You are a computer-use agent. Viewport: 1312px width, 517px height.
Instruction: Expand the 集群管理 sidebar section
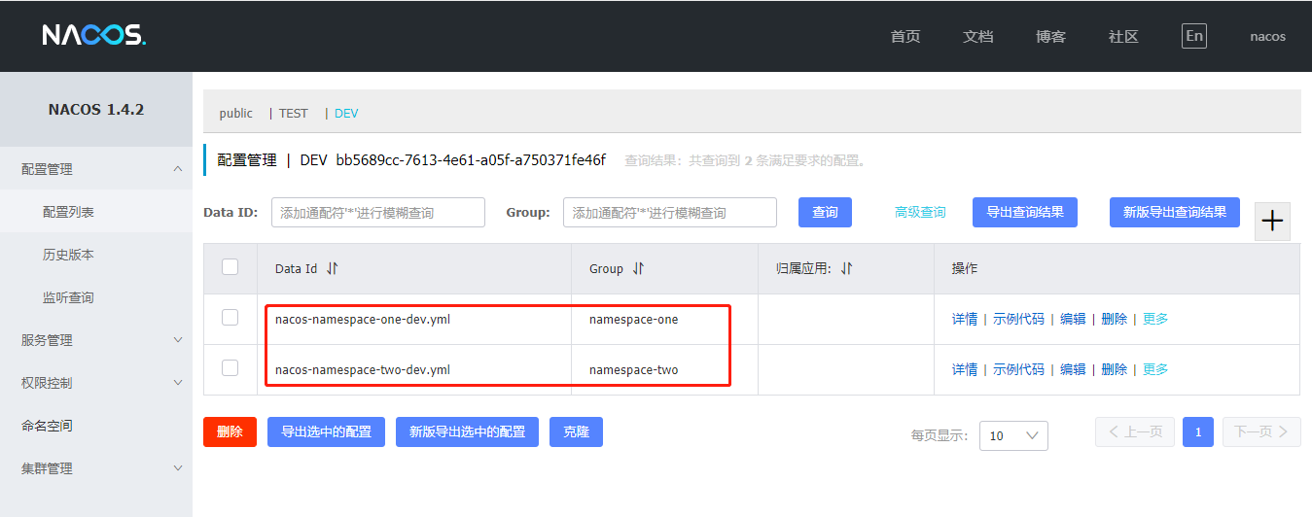(x=96, y=468)
